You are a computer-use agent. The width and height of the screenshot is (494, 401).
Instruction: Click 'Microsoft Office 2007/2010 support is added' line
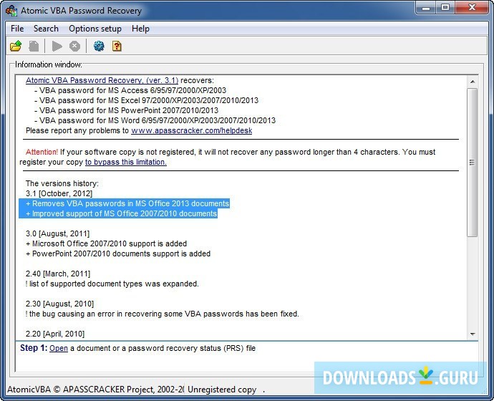point(107,243)
